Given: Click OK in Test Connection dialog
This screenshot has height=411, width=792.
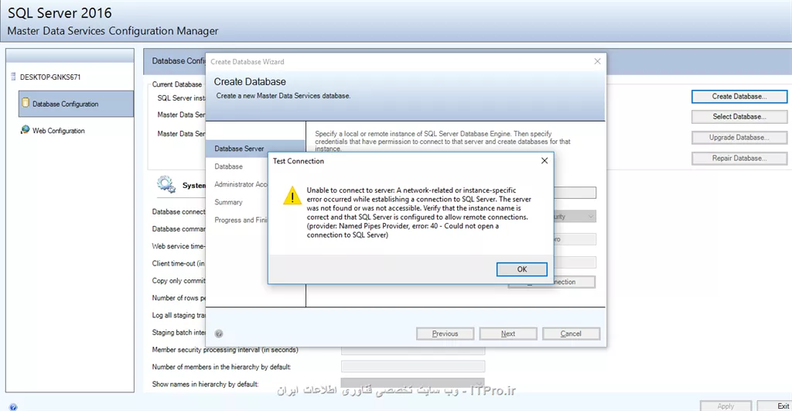Looking at the screenshot, I should click(x=522, y=269).
